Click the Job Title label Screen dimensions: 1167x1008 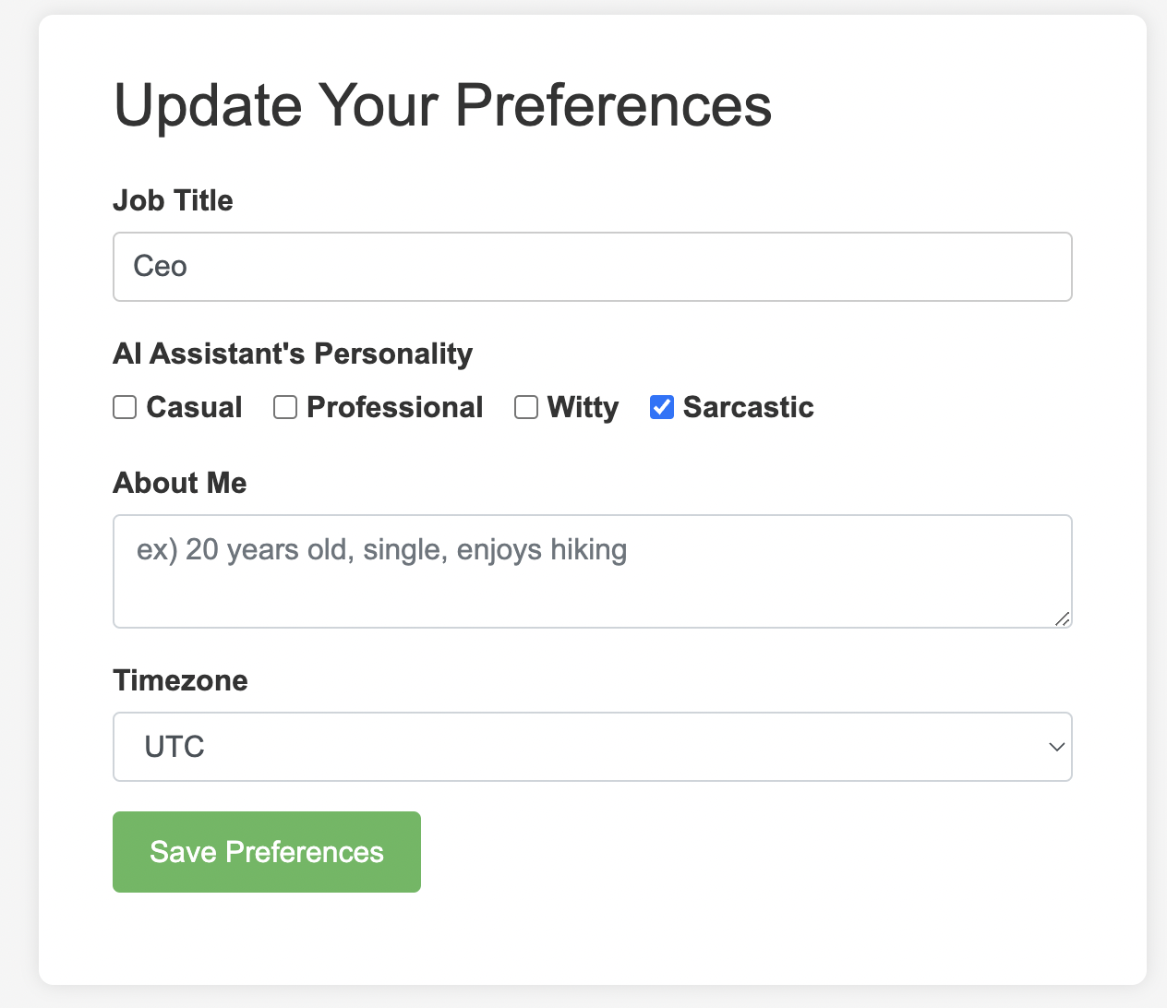tap(173, 200)
